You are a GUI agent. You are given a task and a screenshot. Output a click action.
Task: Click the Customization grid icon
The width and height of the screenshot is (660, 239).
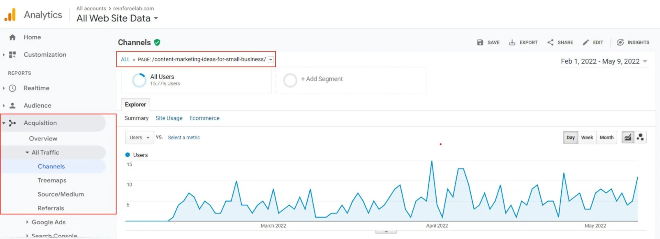pyautogui.click(x=12, y=55)
